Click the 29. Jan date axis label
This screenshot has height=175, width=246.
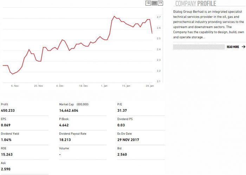(150, 85)
